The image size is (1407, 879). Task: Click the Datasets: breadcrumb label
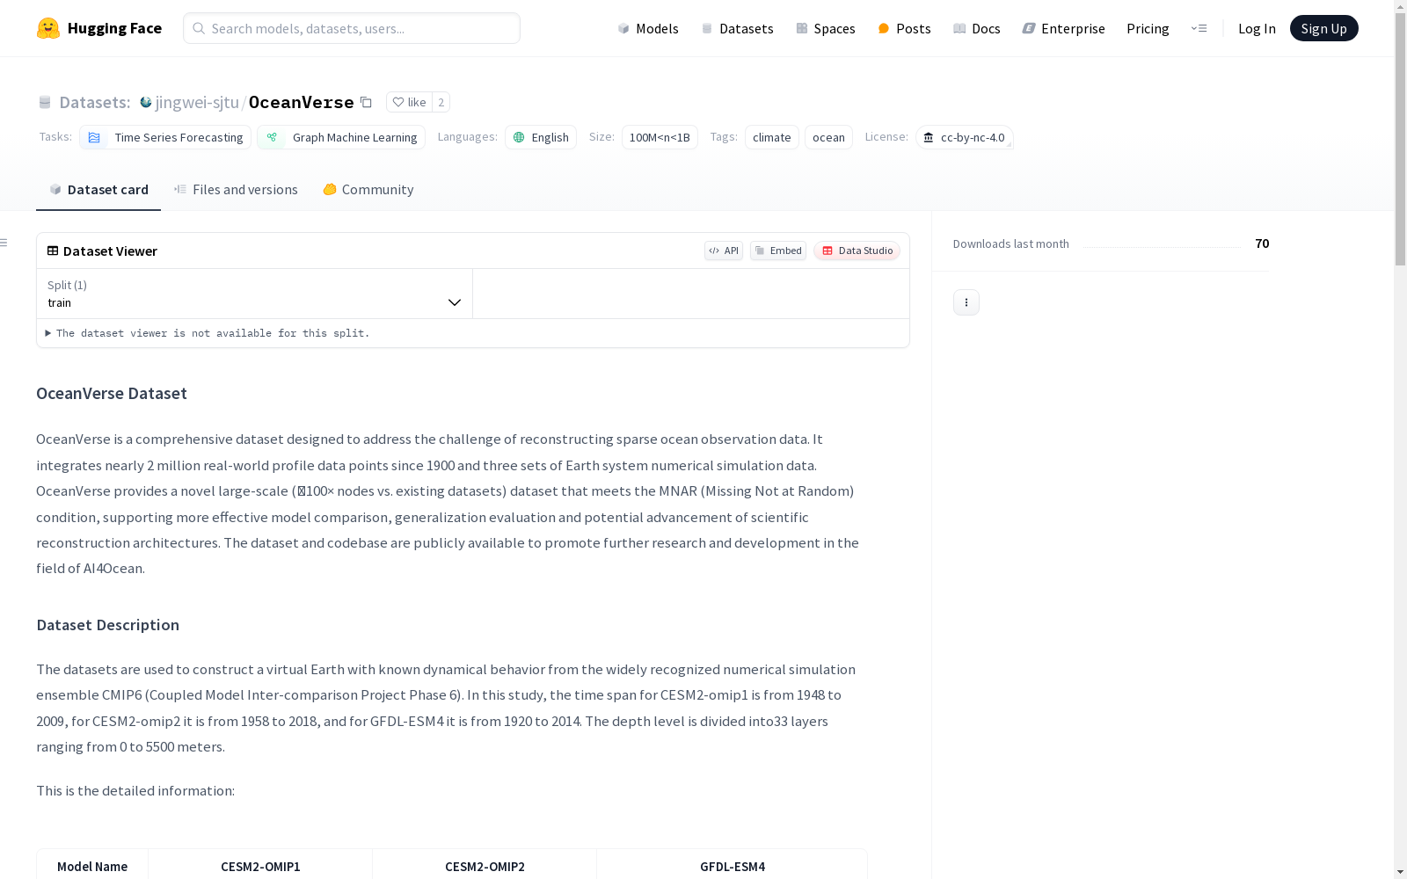[95, 102]
